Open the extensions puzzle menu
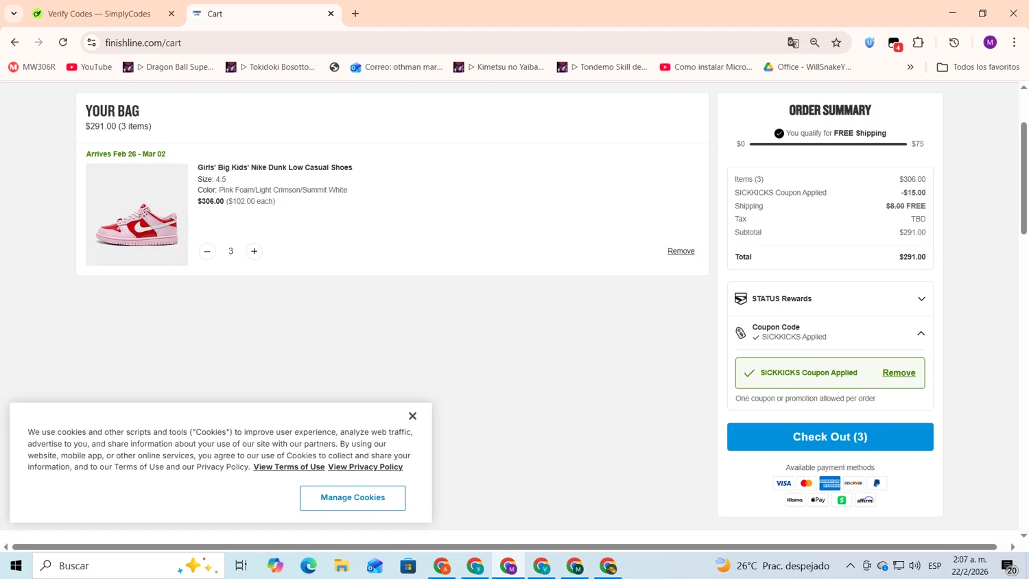The height and width of the screenshot is (579, 1029). coord(919,43)
